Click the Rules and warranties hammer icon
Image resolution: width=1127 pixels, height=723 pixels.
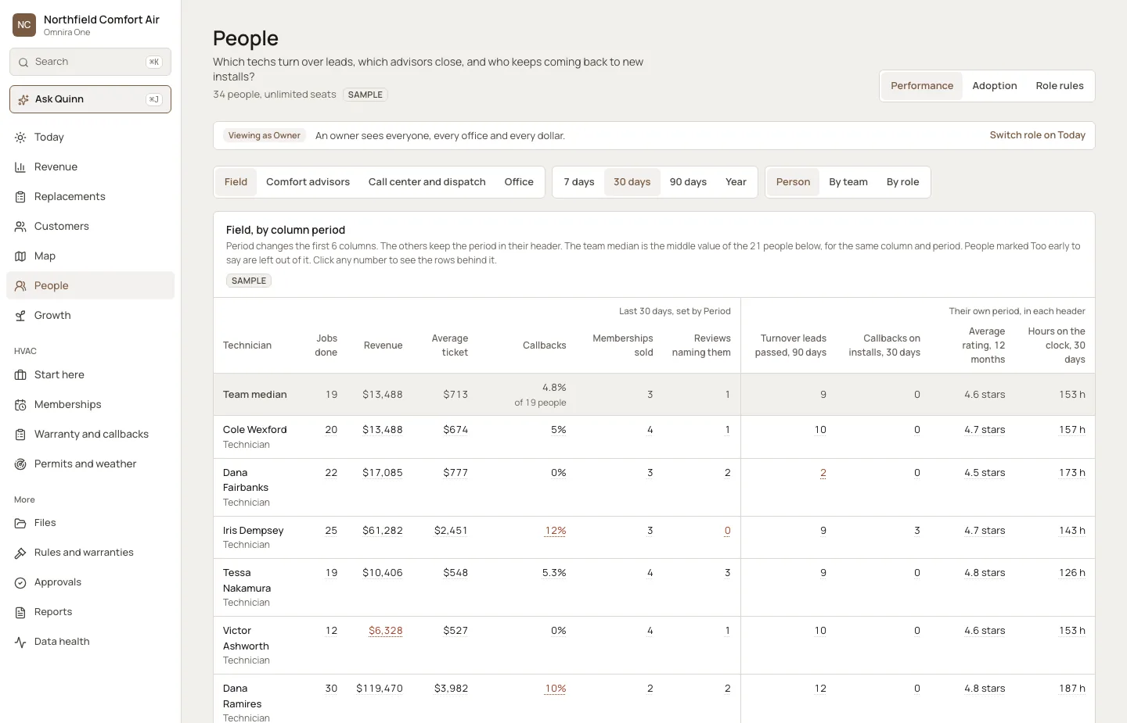click(x=20, y=553)
